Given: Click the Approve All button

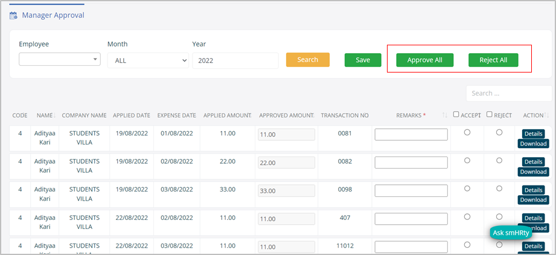Looking at the screenshot, I should 424,60.
